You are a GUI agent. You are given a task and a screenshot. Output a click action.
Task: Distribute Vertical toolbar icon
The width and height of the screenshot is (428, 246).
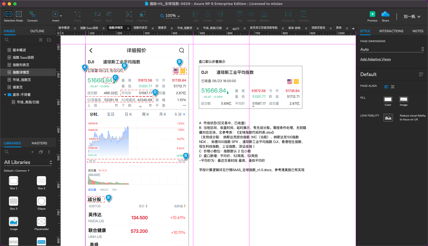point(303,14)
